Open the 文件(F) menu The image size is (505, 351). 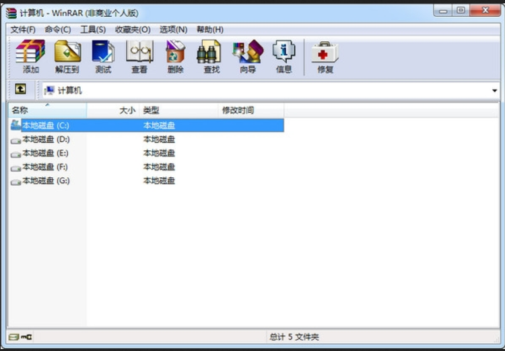click(x=23, y=30)
